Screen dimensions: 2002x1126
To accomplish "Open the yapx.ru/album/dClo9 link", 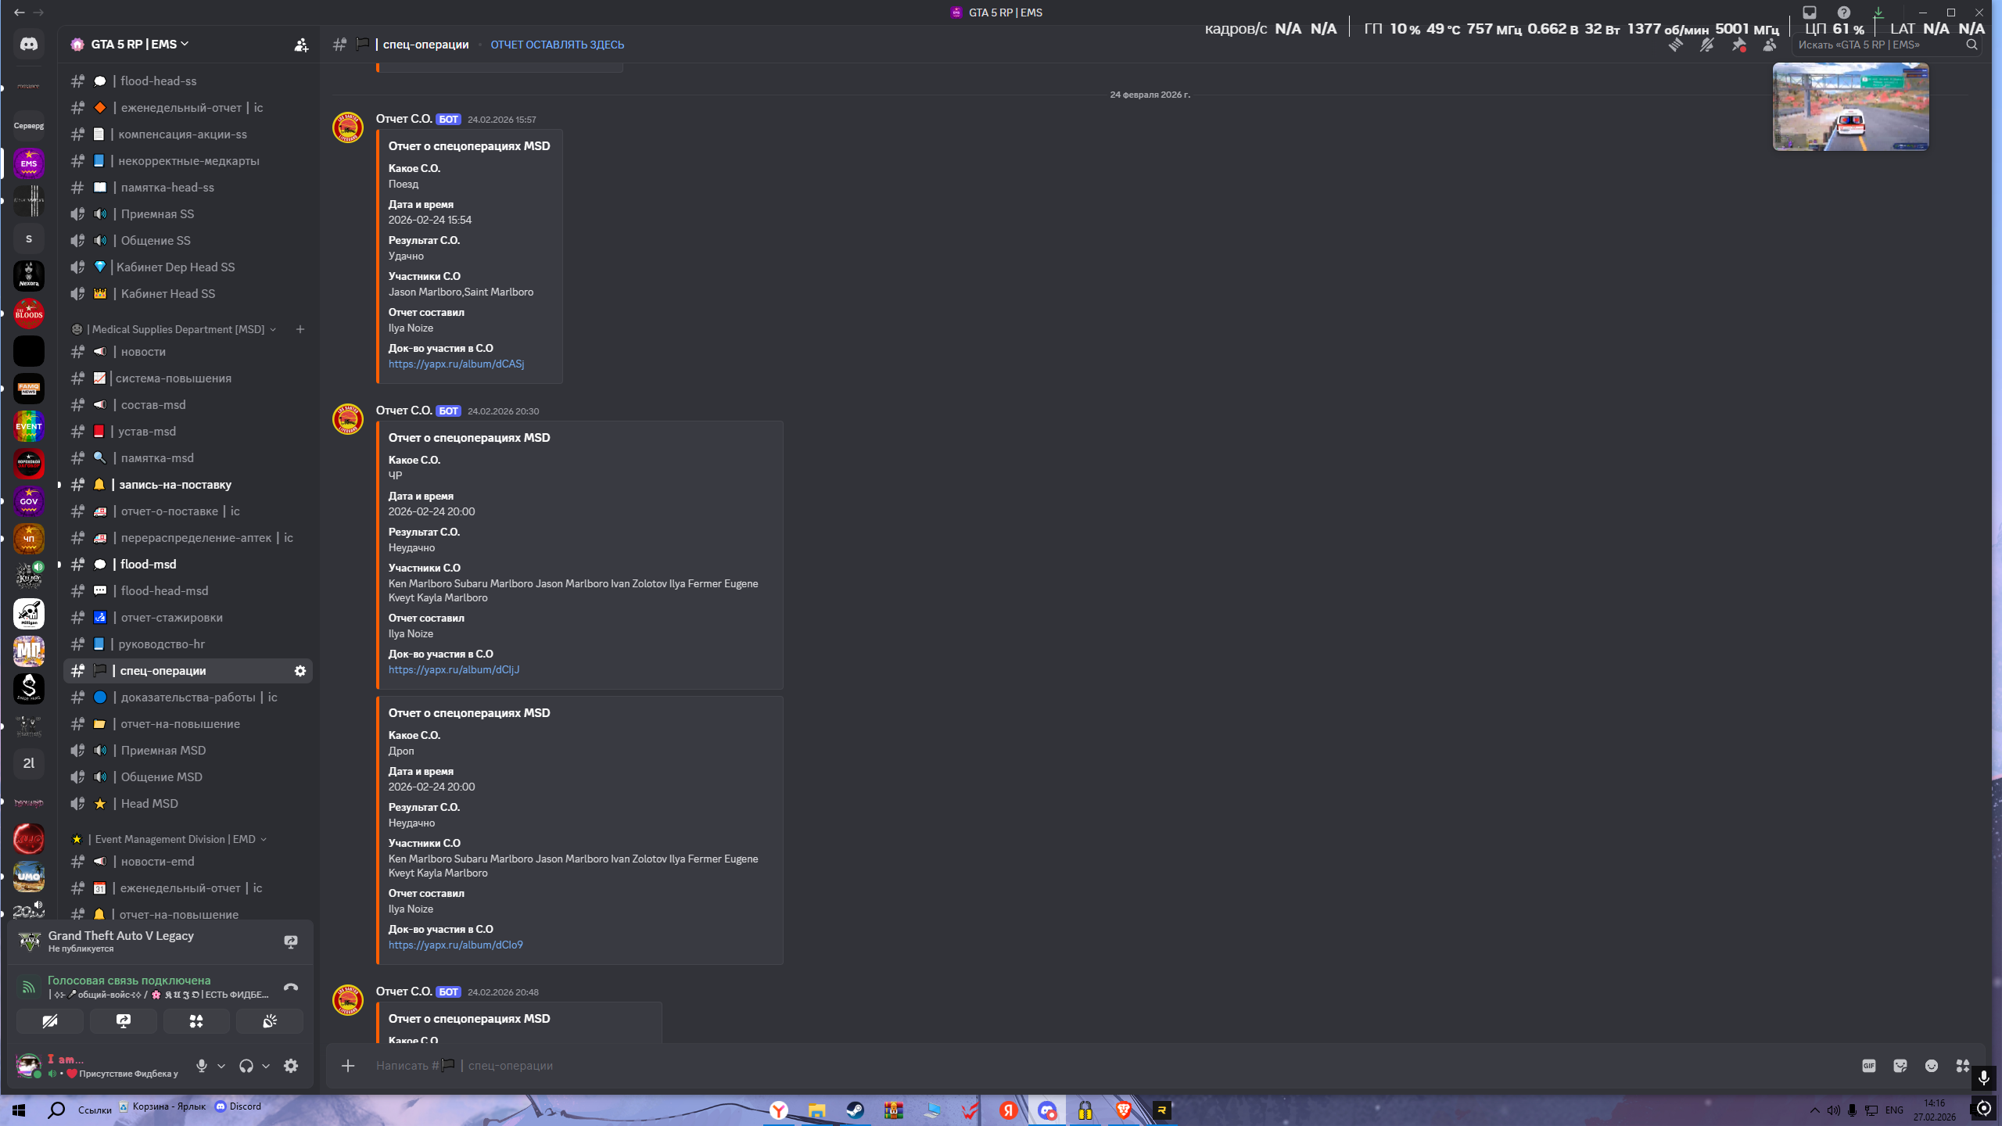I will point(455,945).
